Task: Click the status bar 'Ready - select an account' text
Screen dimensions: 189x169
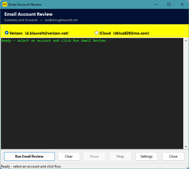Action: pyautogui.click(x=31, y=166)
